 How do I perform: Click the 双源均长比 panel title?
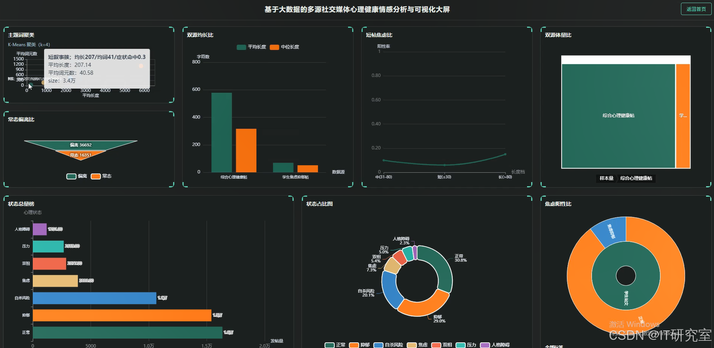[200, 35]
